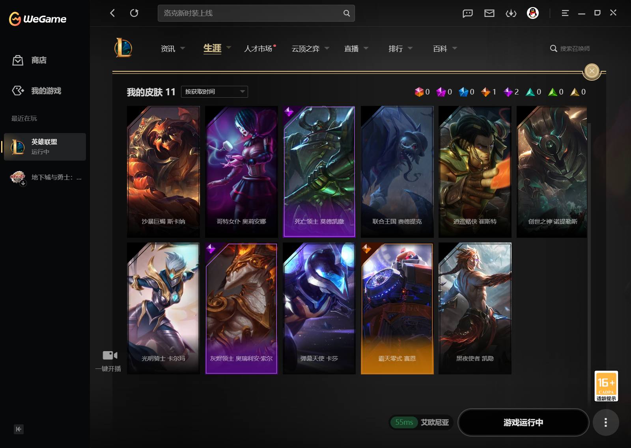The height and width of the screenshot is (448, 631).
Task: Open the 联合王国 费德提克 skin card
Action: [x=397, y=172]
